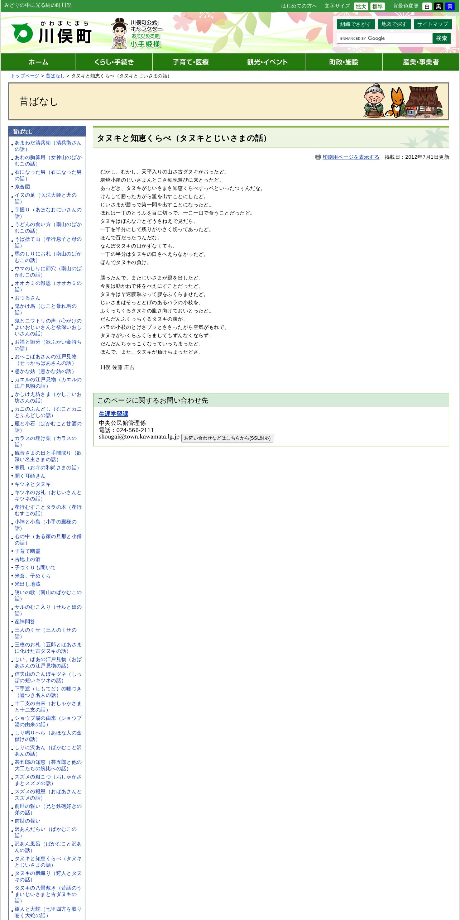
Task: Open story 子育て幽霊
Action: click(x=28, y=551)
